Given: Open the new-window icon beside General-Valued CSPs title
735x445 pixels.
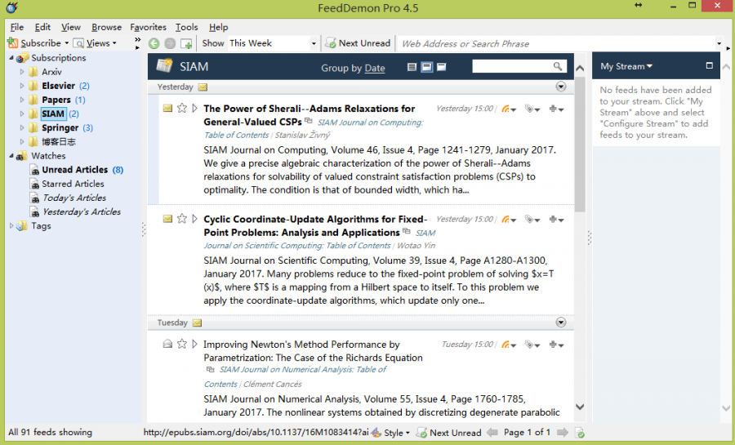Looking at the screenshot, I should click(308, 121).
